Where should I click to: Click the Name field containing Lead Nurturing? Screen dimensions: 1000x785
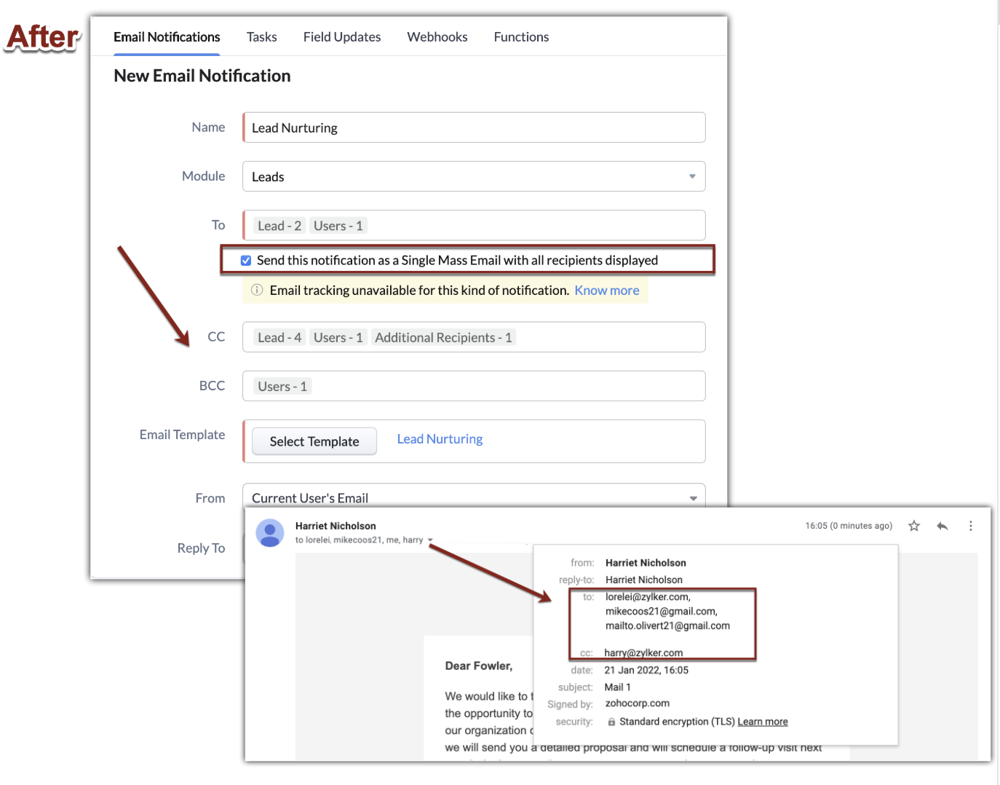[x=473, y=128]
